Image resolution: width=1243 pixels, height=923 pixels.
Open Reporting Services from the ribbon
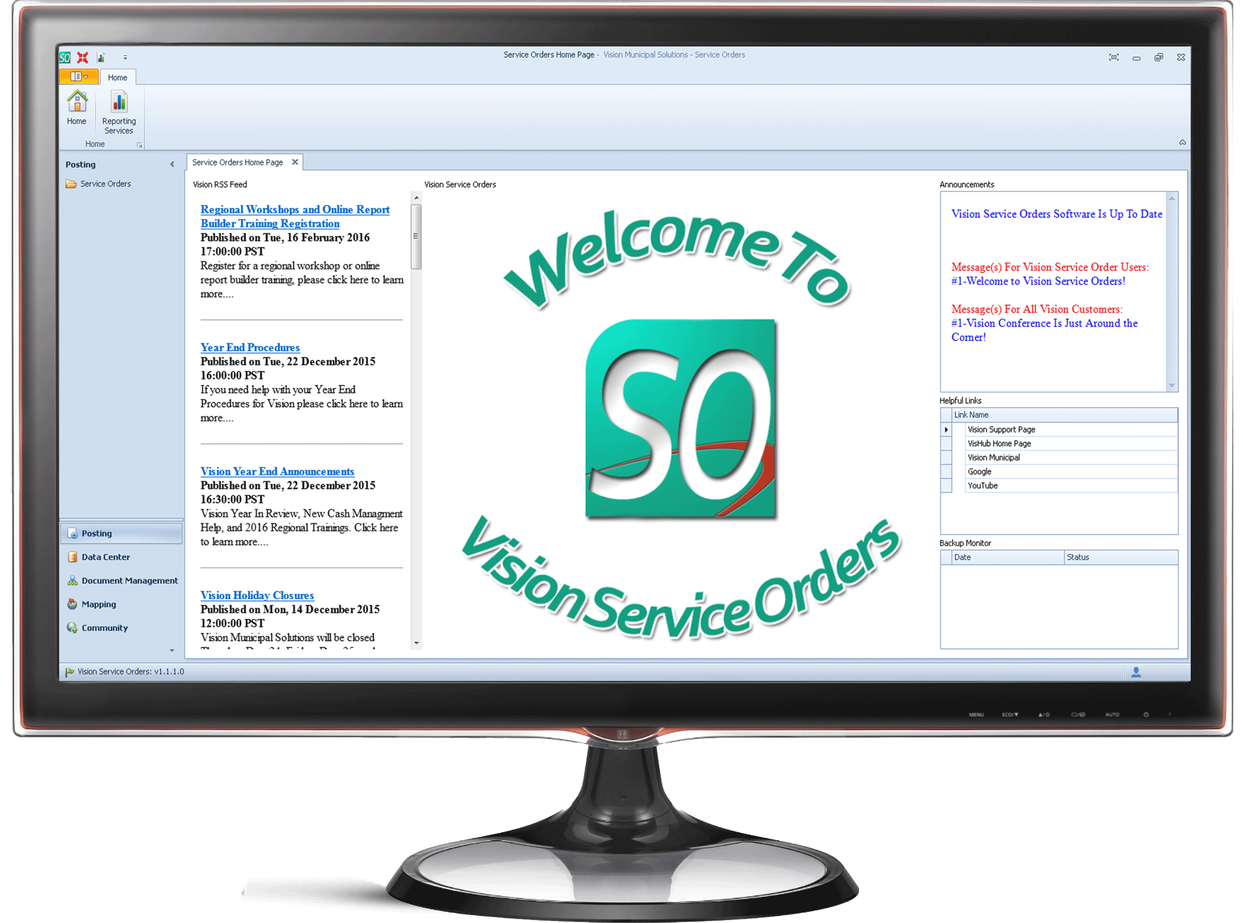[118, 112]
